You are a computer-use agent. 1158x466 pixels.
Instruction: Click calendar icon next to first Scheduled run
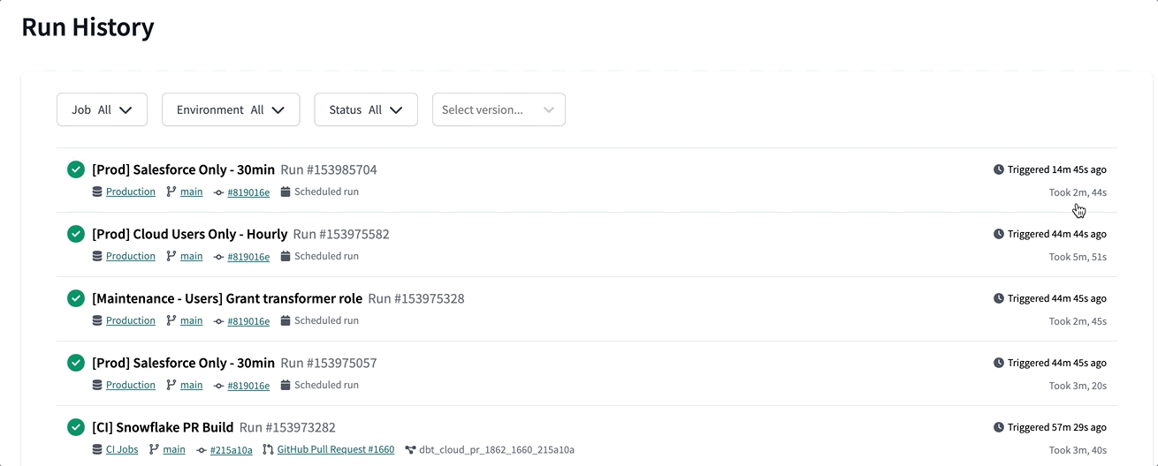[x=286, y=192]
